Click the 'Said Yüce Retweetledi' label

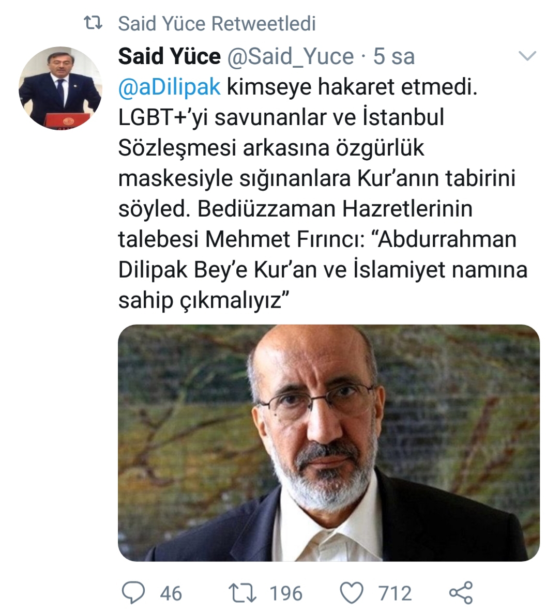[x=217, y=23]
